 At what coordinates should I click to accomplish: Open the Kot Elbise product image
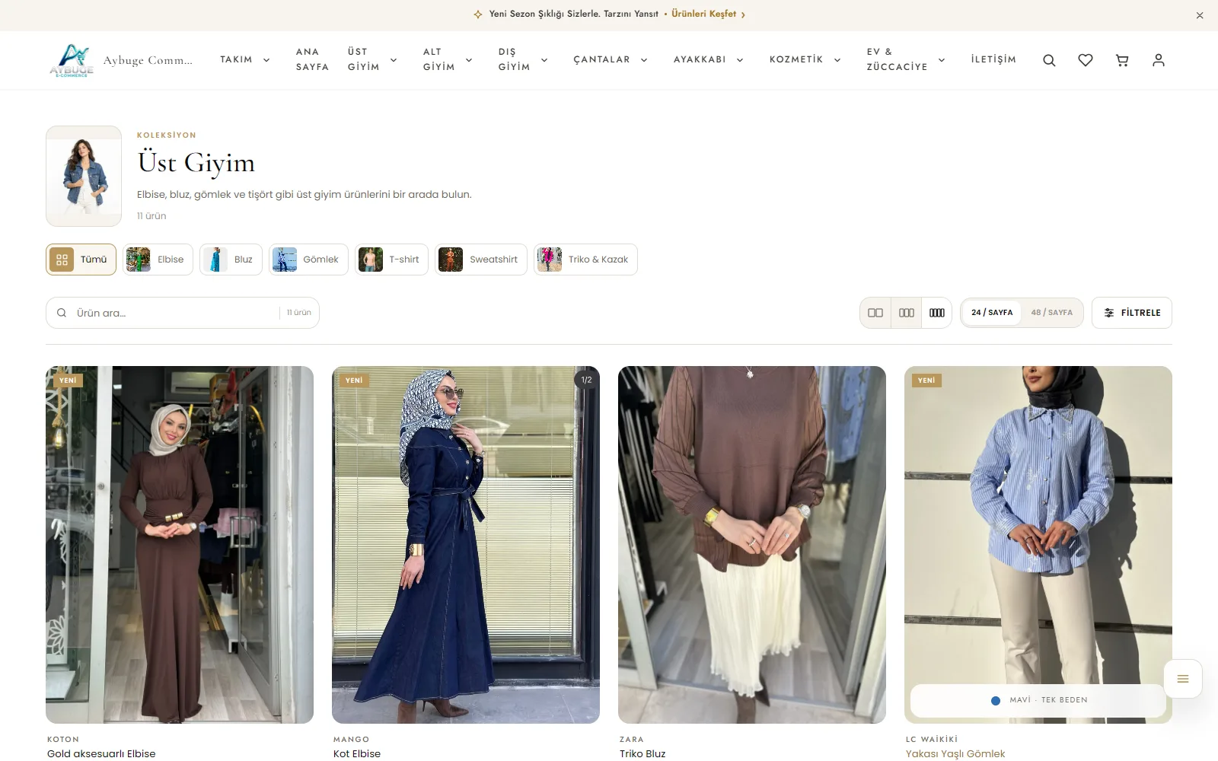[x=466, y=545]
